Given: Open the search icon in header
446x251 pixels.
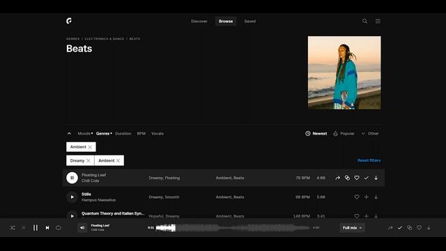Looking at the screenshot, I should (x=364, y=21).
